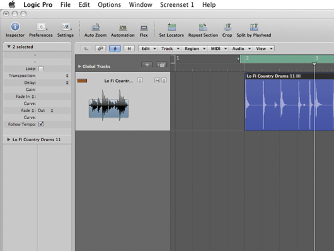Mute the Lo Fi Country track
The image size is (334, 251).
pos(157,81)
